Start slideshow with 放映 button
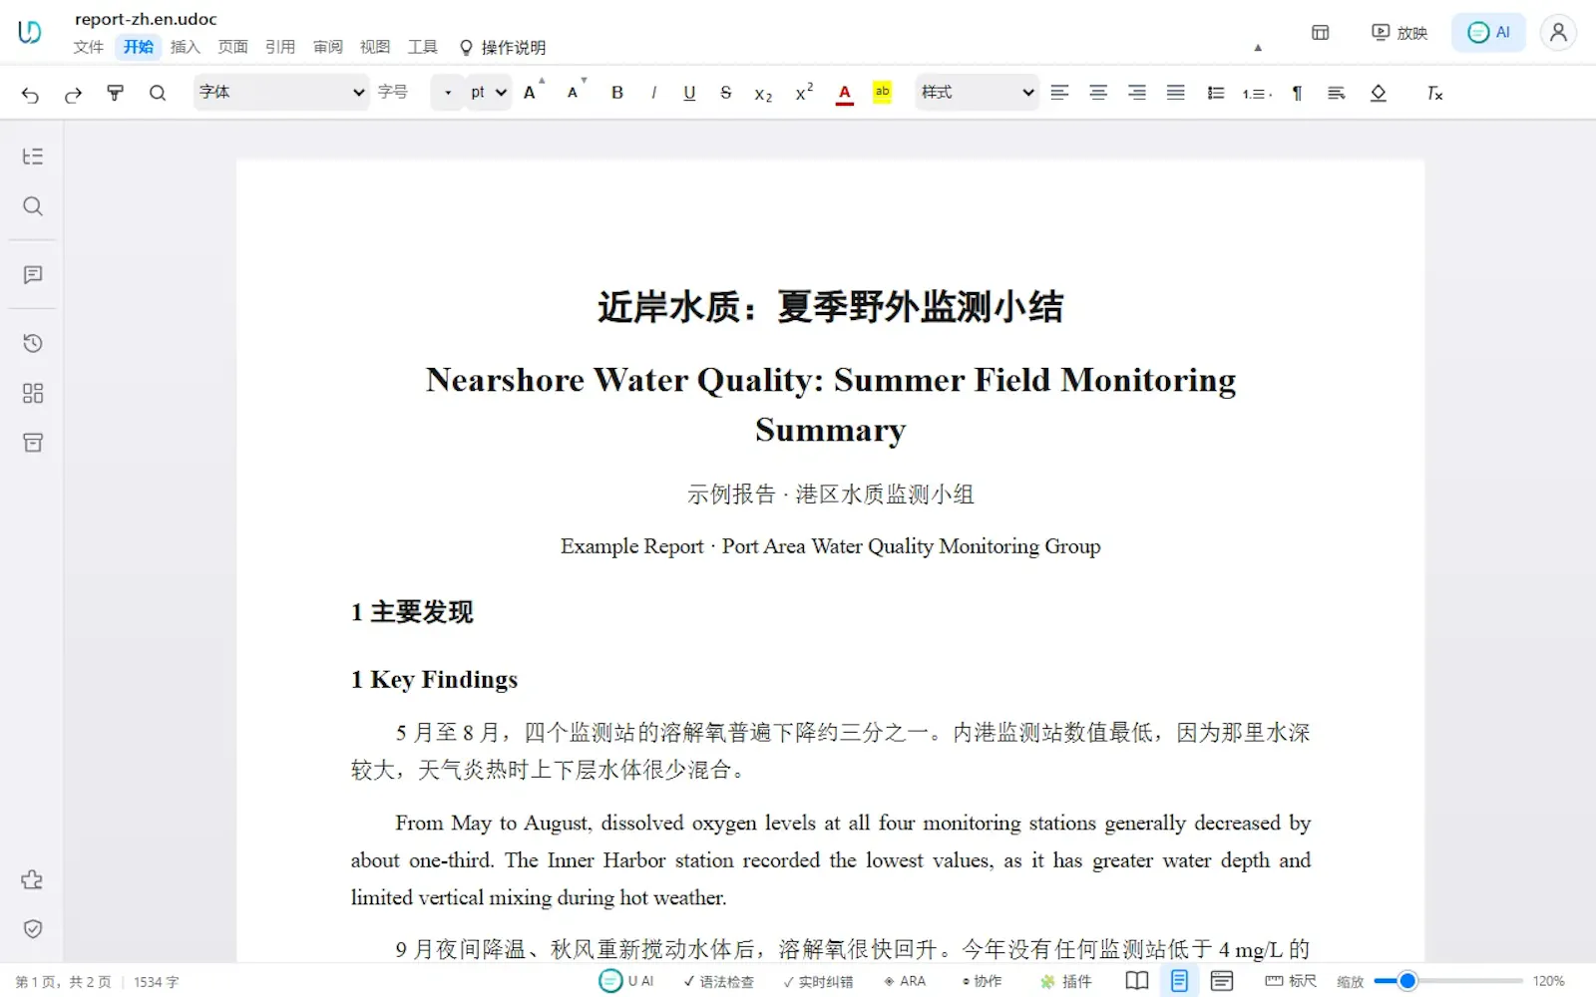This screenshot has height=997, width=1596. click(x=1399, y=33)
